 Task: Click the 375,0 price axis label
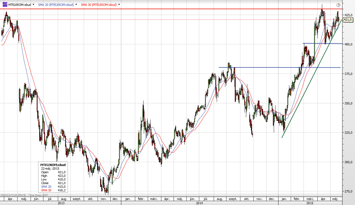(x=349, y=74)
